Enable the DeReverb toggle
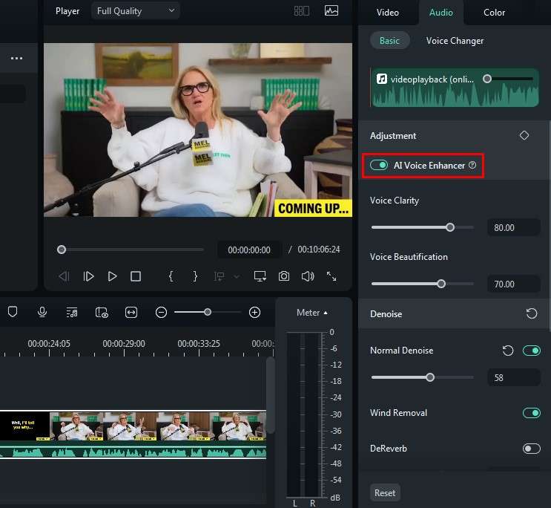 tap(532, 449)
